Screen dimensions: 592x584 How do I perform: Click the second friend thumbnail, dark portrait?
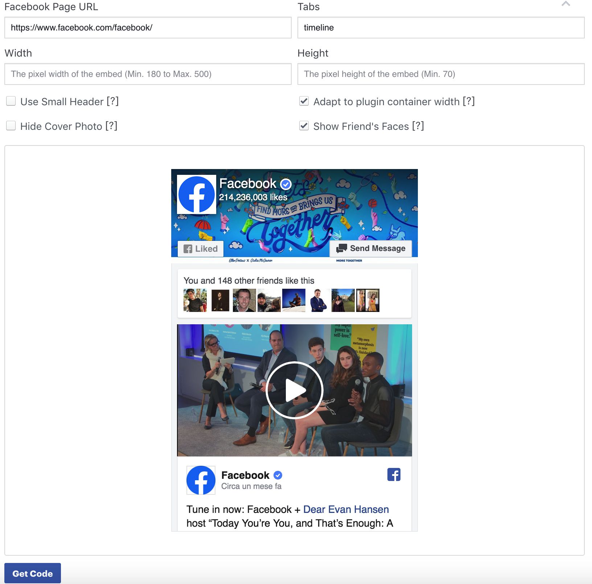tap(220, 300)
